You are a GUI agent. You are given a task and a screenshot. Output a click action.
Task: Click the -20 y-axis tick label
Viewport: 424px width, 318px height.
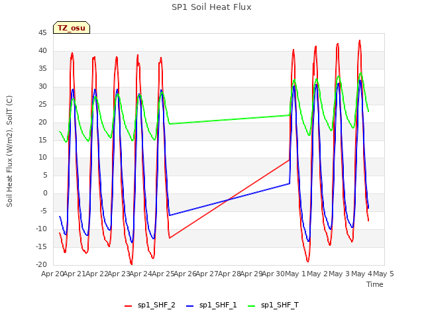(x=41, y=265)
